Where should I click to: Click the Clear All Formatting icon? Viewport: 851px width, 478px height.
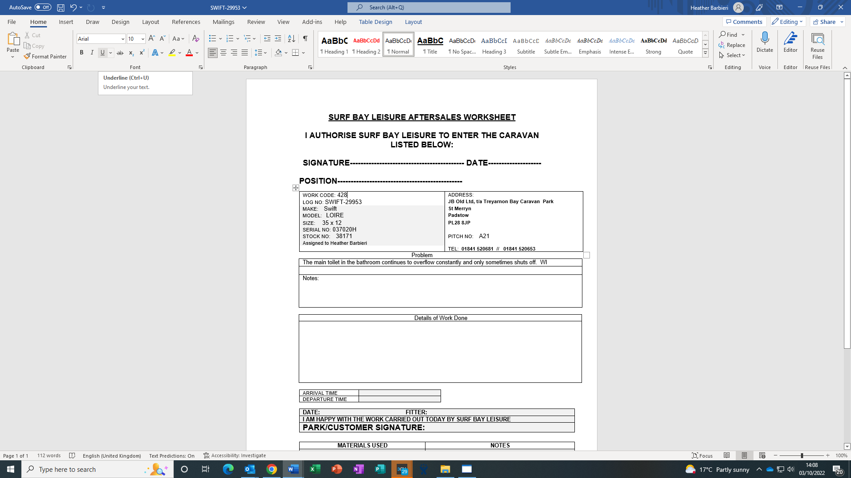195,39
